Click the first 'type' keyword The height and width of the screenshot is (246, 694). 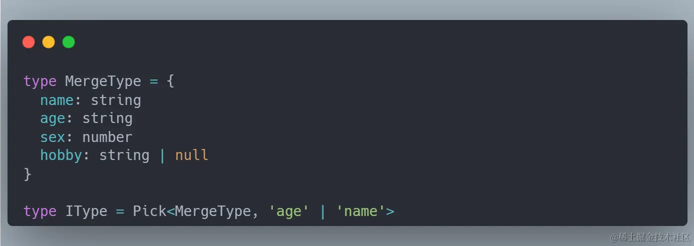coord(40,81)
